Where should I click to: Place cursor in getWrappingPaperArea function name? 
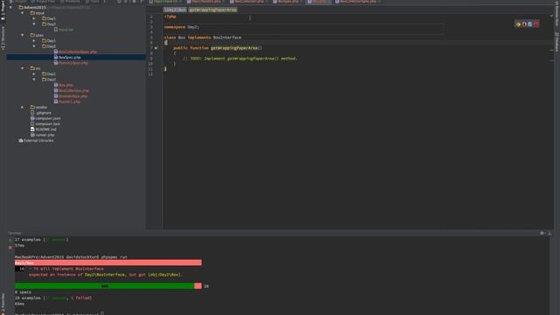pyautogui.click(x=234, y=48)
